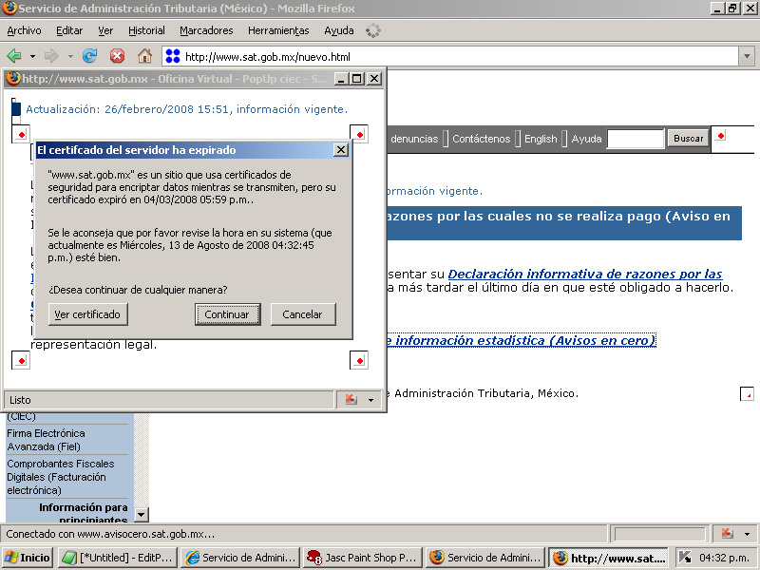Switch to Firefox Servicio de Admini taskbar item

[x=485, y=558]
